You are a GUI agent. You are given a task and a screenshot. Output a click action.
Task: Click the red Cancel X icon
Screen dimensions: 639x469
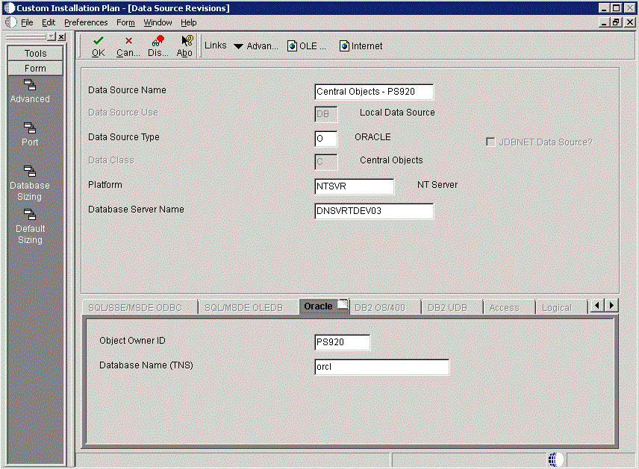[x=128, y=41]
